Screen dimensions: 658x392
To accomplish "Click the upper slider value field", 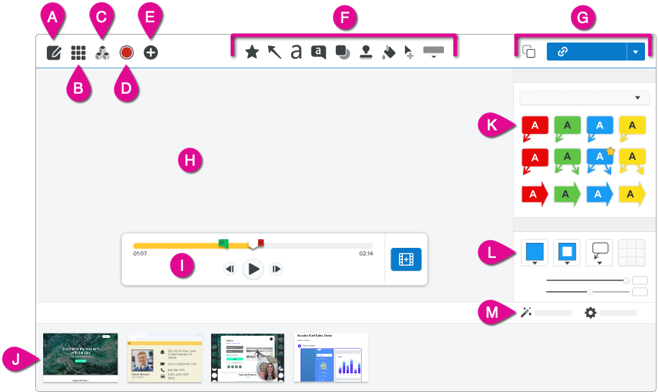I will click(x=640, y=280).
